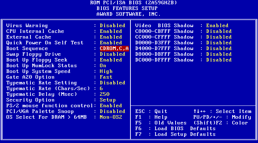The width and height of the screenshot is (258, 143).
Task: Click the Video BIOS Shadow label
Action: click(164, 25)
